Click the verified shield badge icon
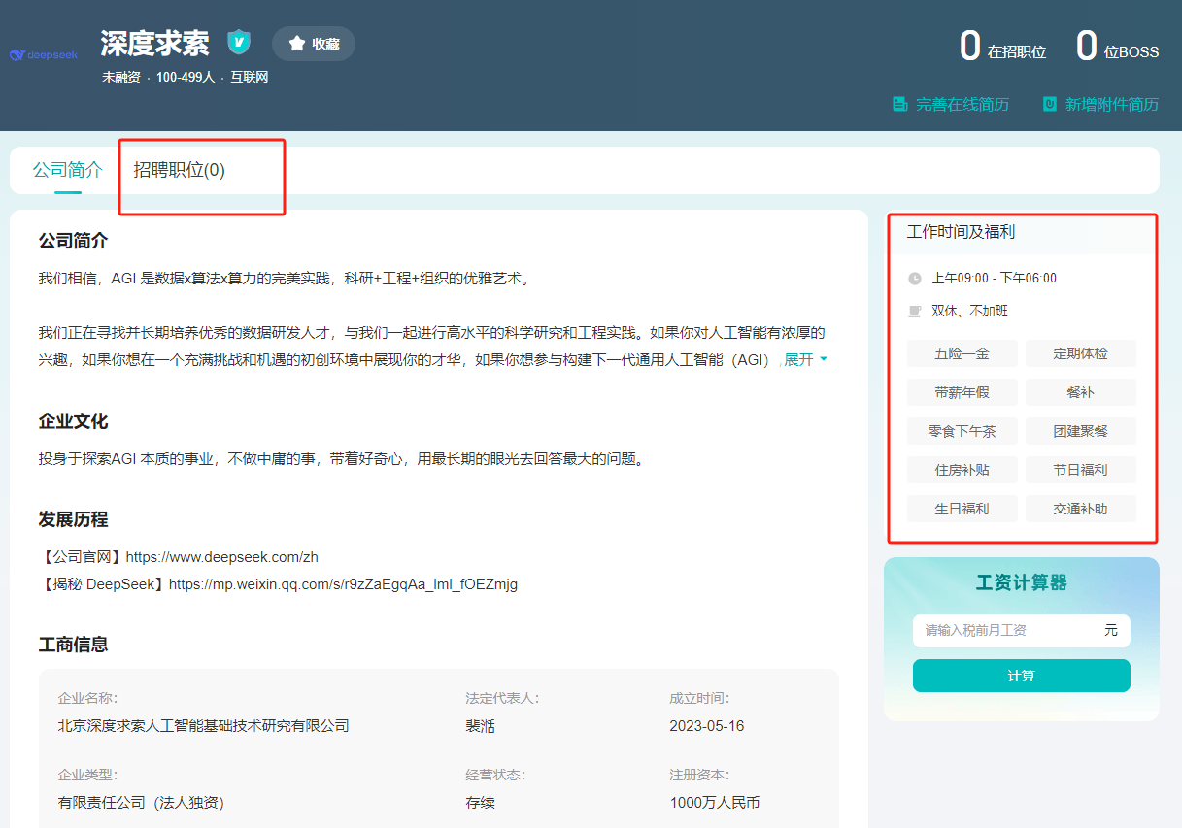Viewport: 1182px width, 828px height. 239,42
